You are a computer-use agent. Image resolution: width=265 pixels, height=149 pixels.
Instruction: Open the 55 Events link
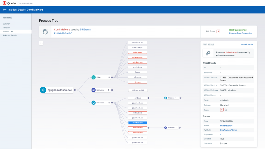tap(85, 30)
